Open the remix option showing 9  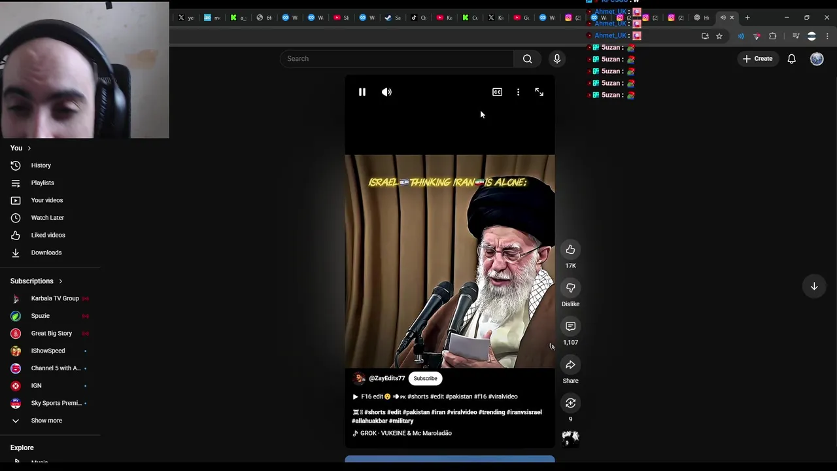tap(570, 403)
